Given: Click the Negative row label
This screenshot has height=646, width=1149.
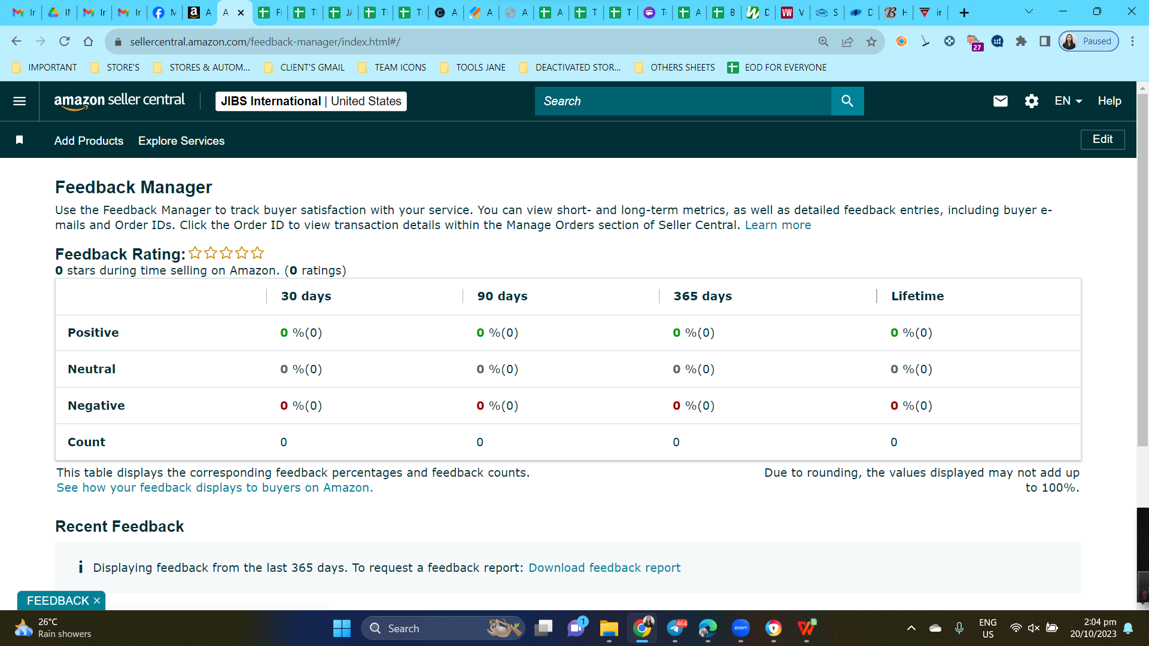Looking at the screenshot, I should click(96, 406).
